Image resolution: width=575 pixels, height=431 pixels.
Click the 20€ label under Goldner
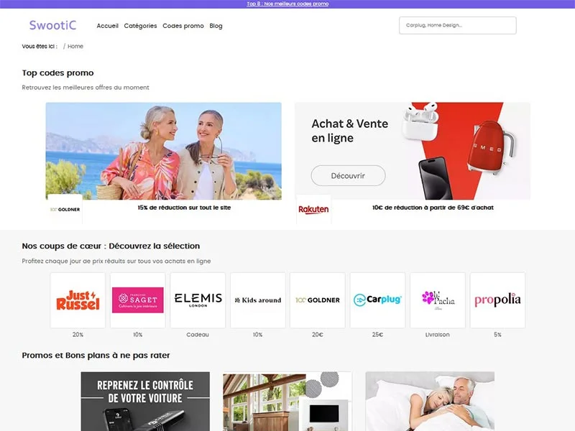click(x=318, y=335)
